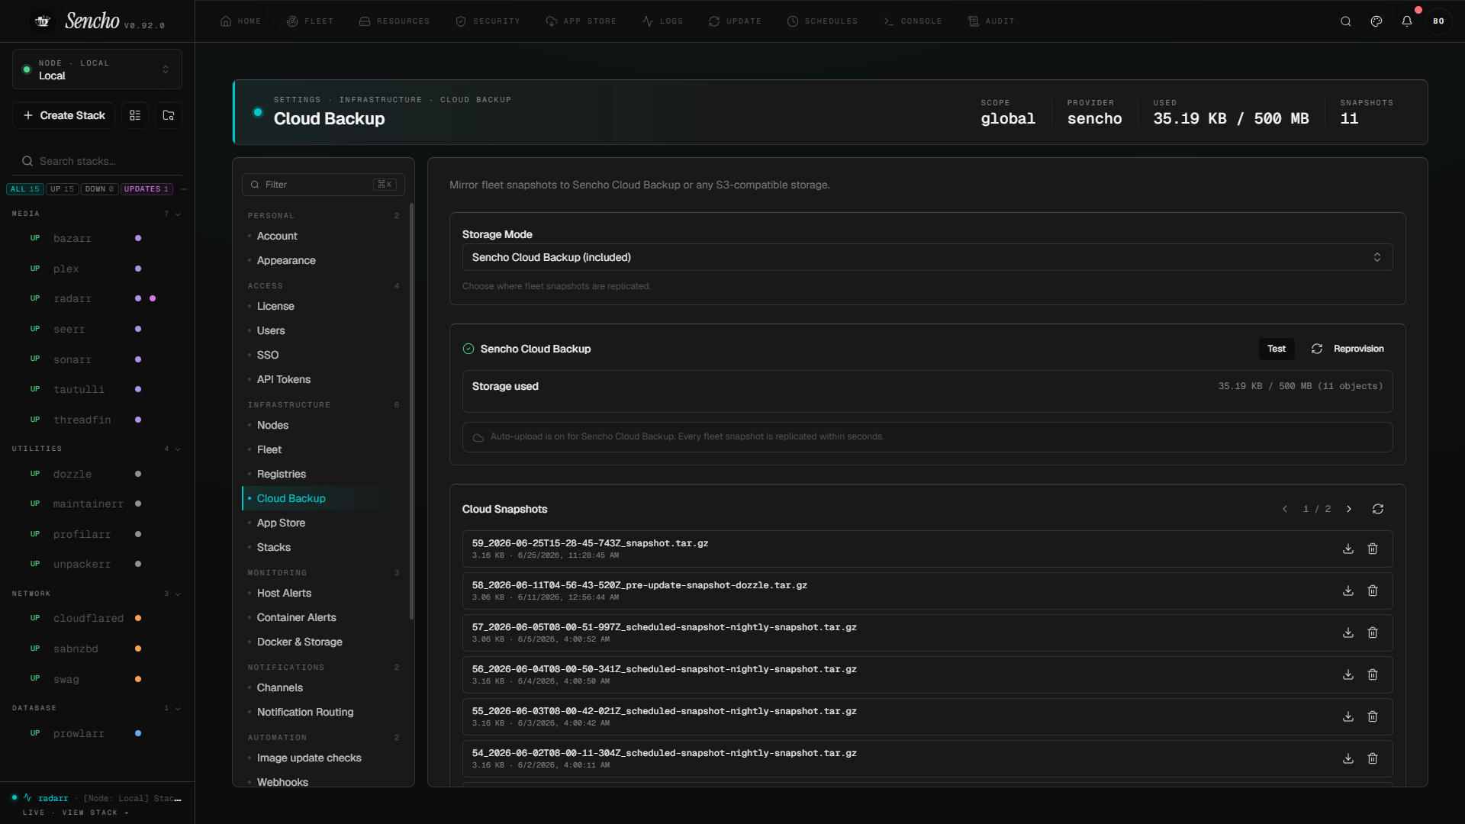Follow the VIEW STACK link at bottom

pyautogui.click(x=95, y=813)
